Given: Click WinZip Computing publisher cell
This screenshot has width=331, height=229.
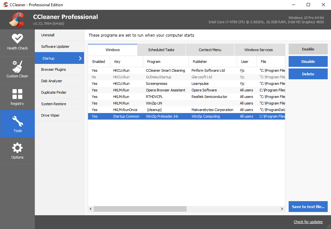Looking at the screenshot, I should tap(206, 116).
